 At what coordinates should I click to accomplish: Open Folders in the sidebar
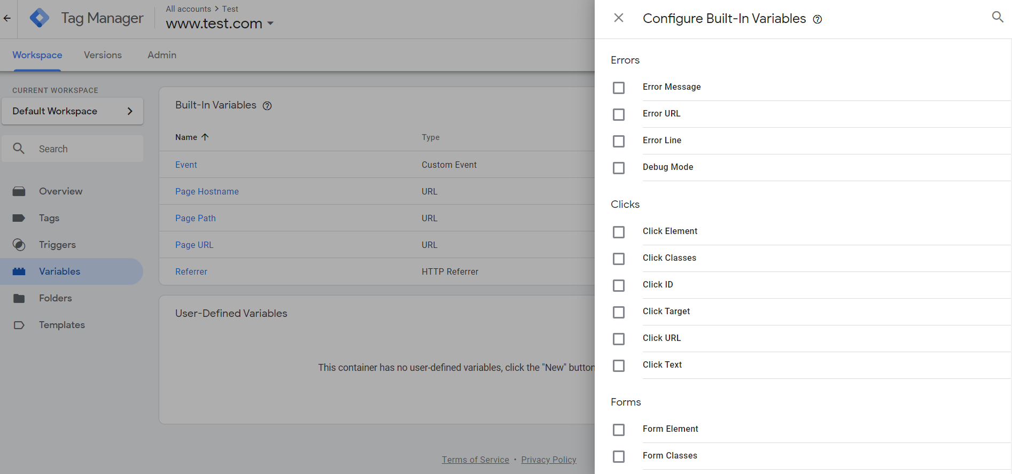click(55, 298)
